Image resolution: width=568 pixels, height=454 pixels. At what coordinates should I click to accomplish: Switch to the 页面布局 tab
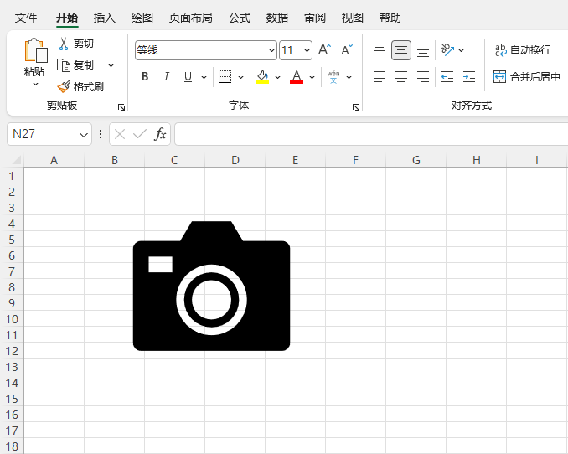click(191, 18)
